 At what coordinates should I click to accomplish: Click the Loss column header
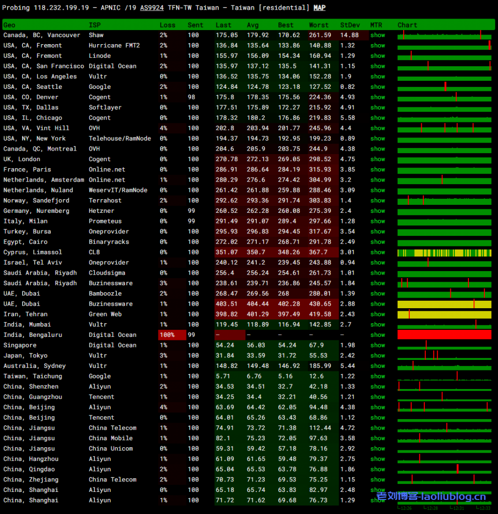pos(168,25)
